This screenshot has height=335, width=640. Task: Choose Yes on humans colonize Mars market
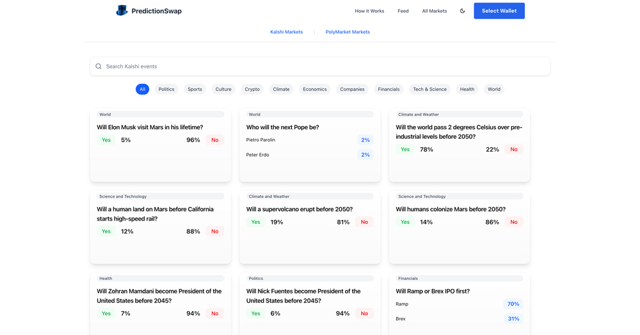click(405, 222)
